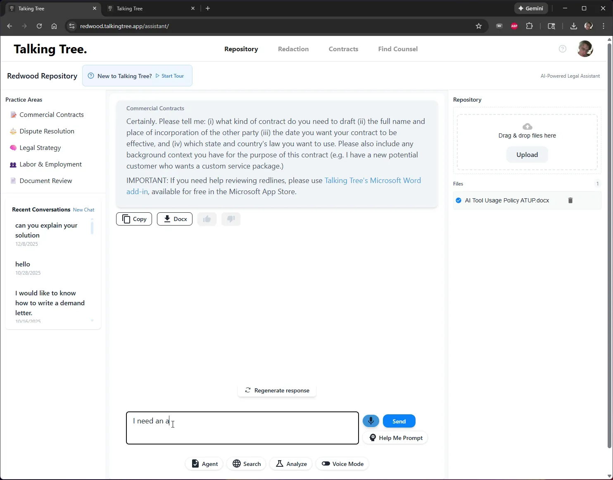Click Regenerate response
Screen dimensions: 613x480
pyautogui.click(x=277, y=390)
